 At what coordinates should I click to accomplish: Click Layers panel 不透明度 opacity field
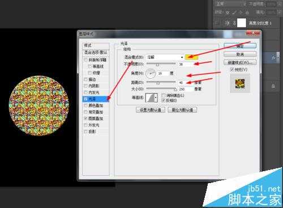pyautogui.click(x=271, y=4)
